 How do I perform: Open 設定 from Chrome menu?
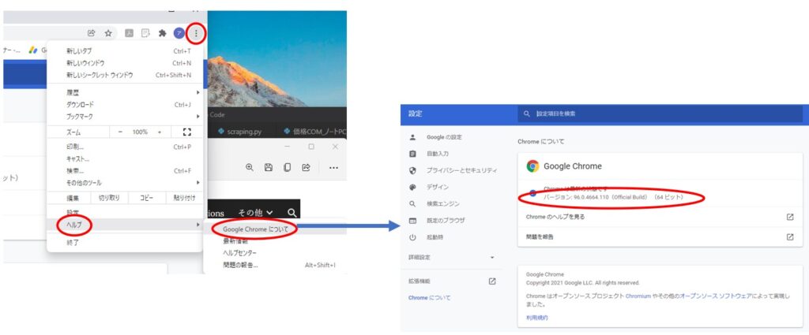pos(124,213)
